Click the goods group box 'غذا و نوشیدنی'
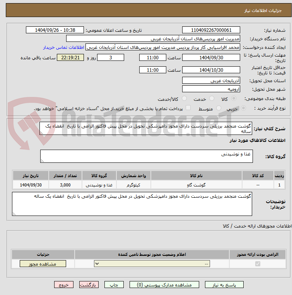 point(146,156)
